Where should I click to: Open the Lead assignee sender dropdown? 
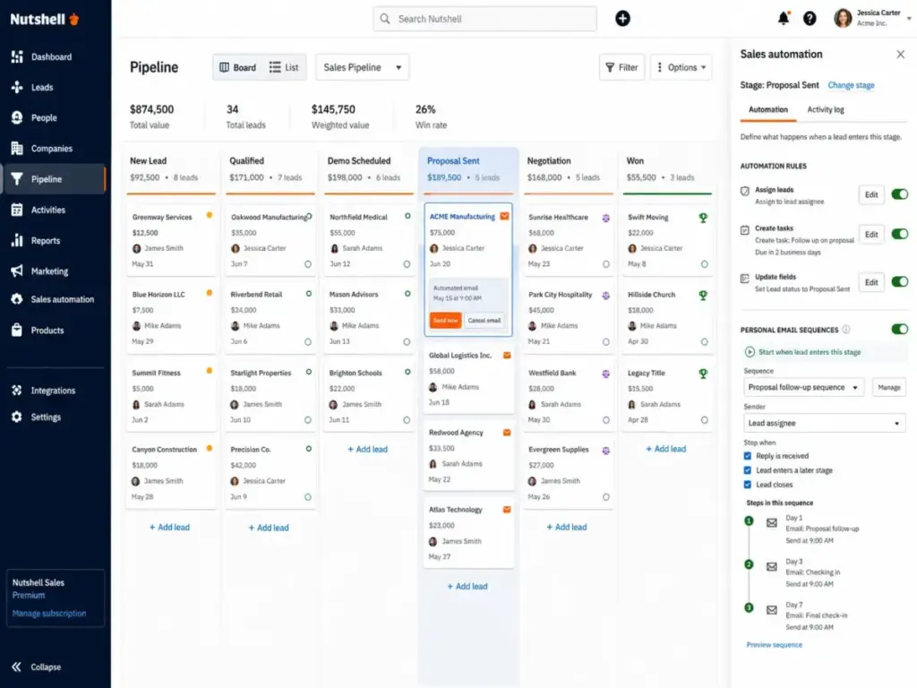(x=825, y=423)
